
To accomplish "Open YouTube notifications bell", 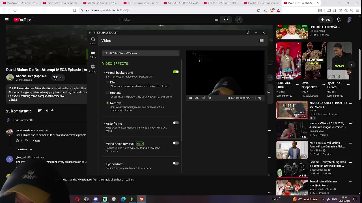I will 339,20.
